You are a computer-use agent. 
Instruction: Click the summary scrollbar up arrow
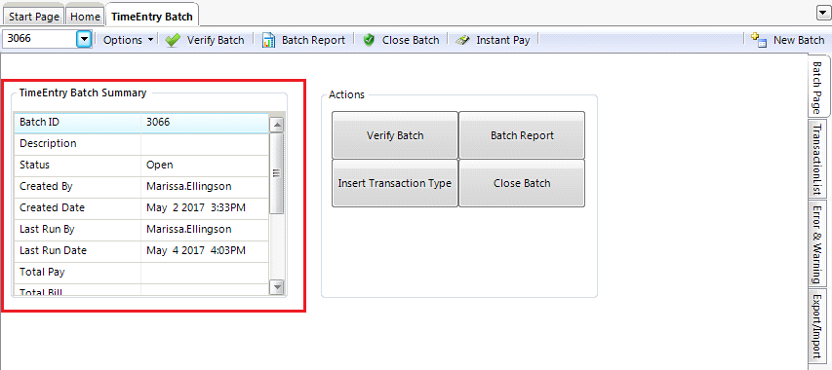[277, 126]
